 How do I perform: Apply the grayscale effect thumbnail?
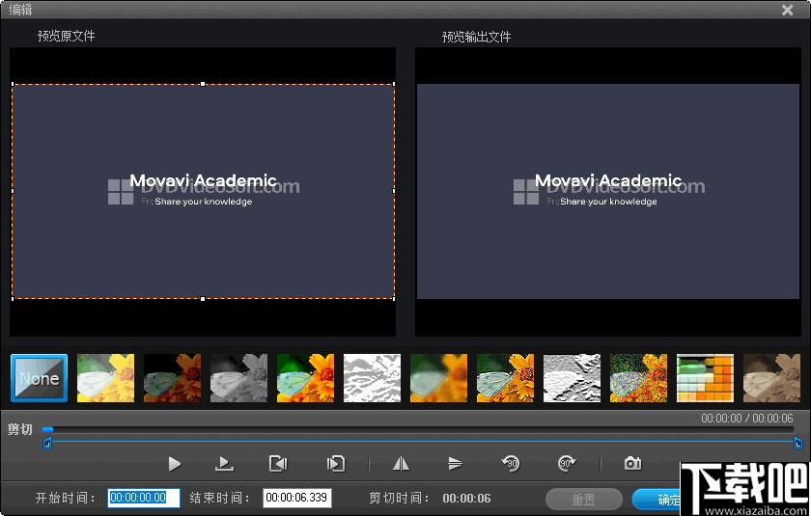pyautogui.click(x=239, y=378)
